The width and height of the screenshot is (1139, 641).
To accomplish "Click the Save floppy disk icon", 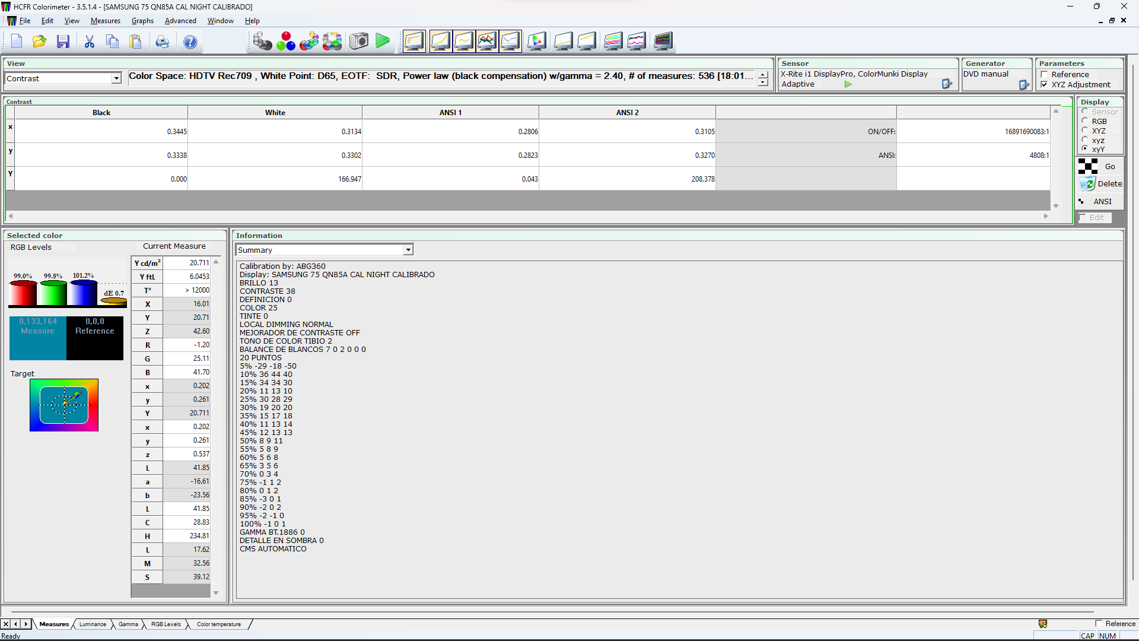I will 63,42.
